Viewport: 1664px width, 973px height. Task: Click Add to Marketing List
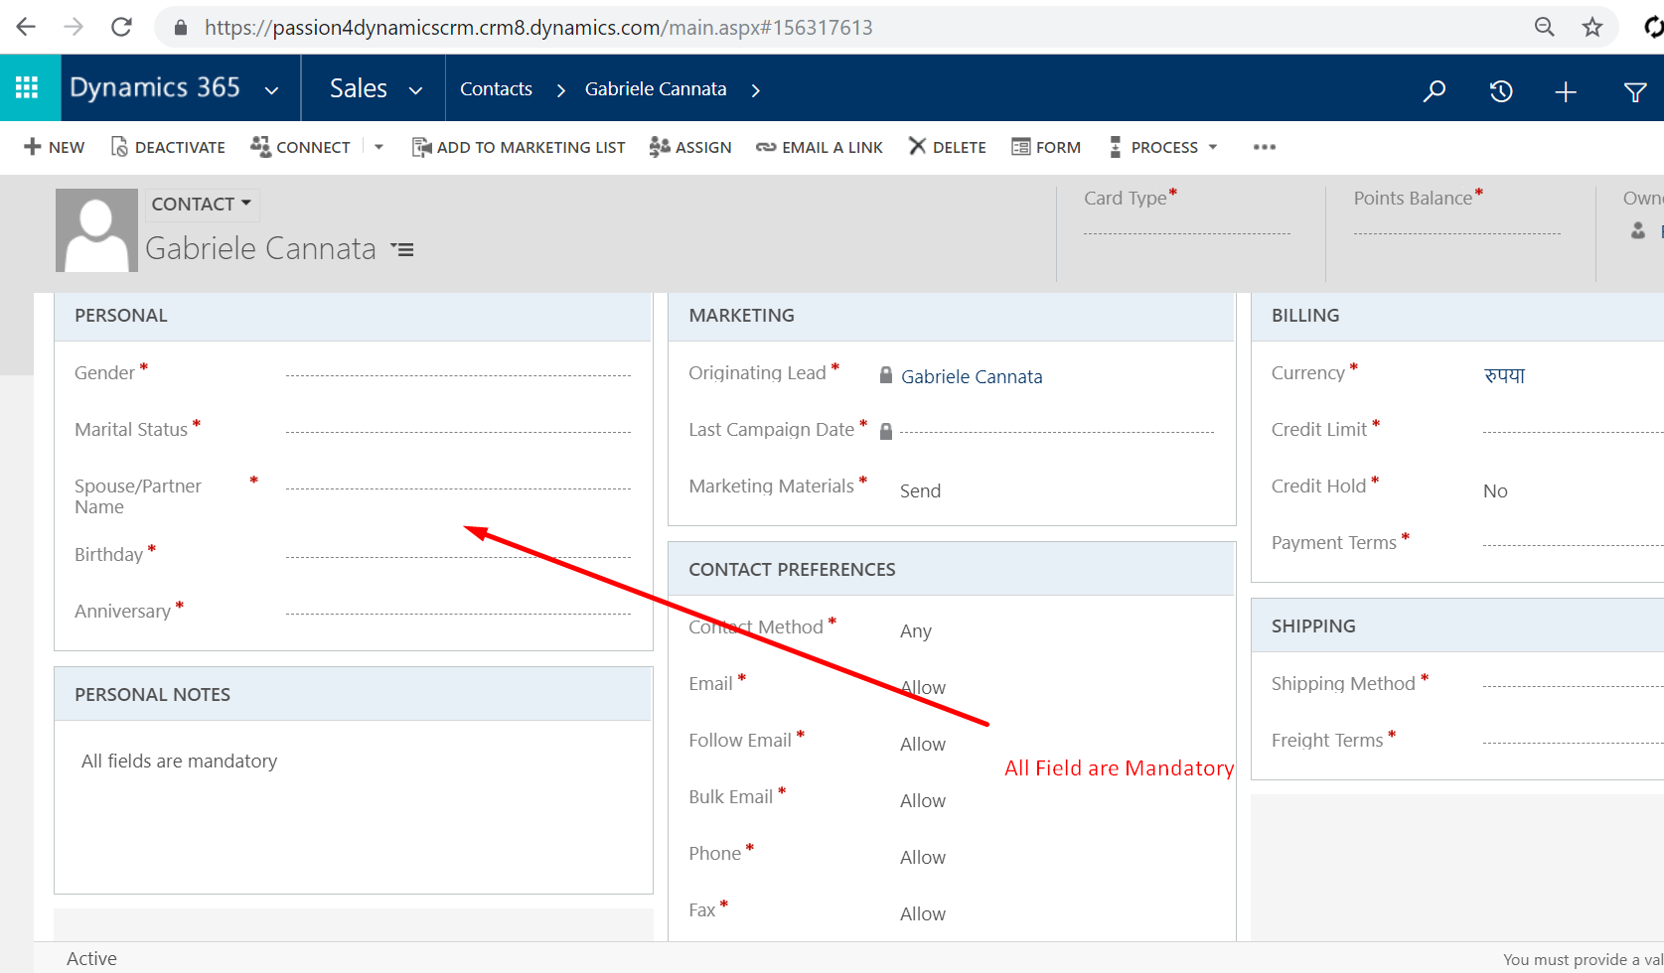519,147
